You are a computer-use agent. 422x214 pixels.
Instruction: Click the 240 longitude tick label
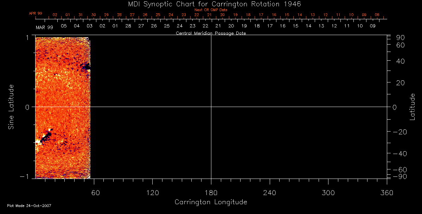269,193
